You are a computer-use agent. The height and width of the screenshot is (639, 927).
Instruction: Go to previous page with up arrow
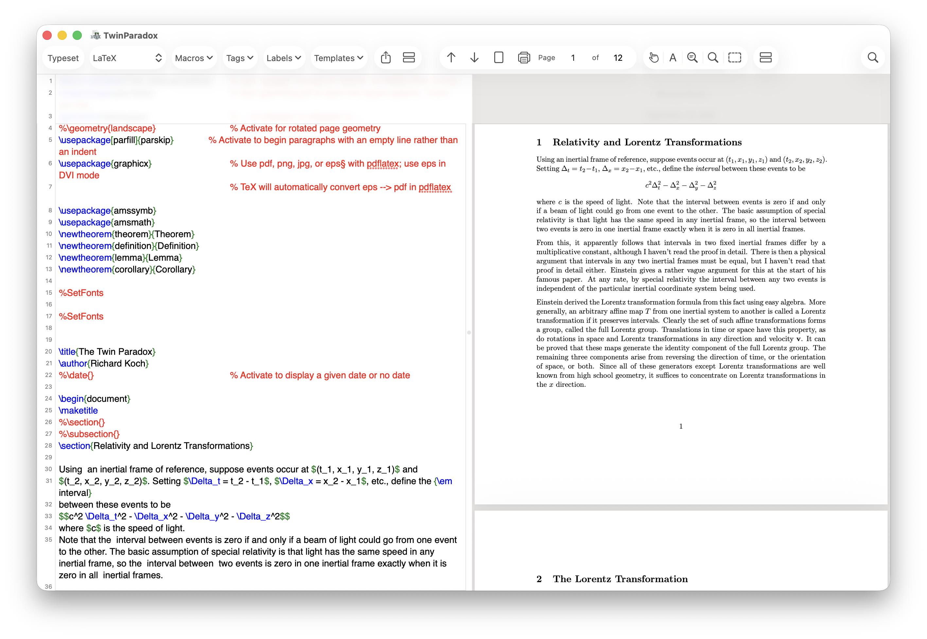coord(451,57)
